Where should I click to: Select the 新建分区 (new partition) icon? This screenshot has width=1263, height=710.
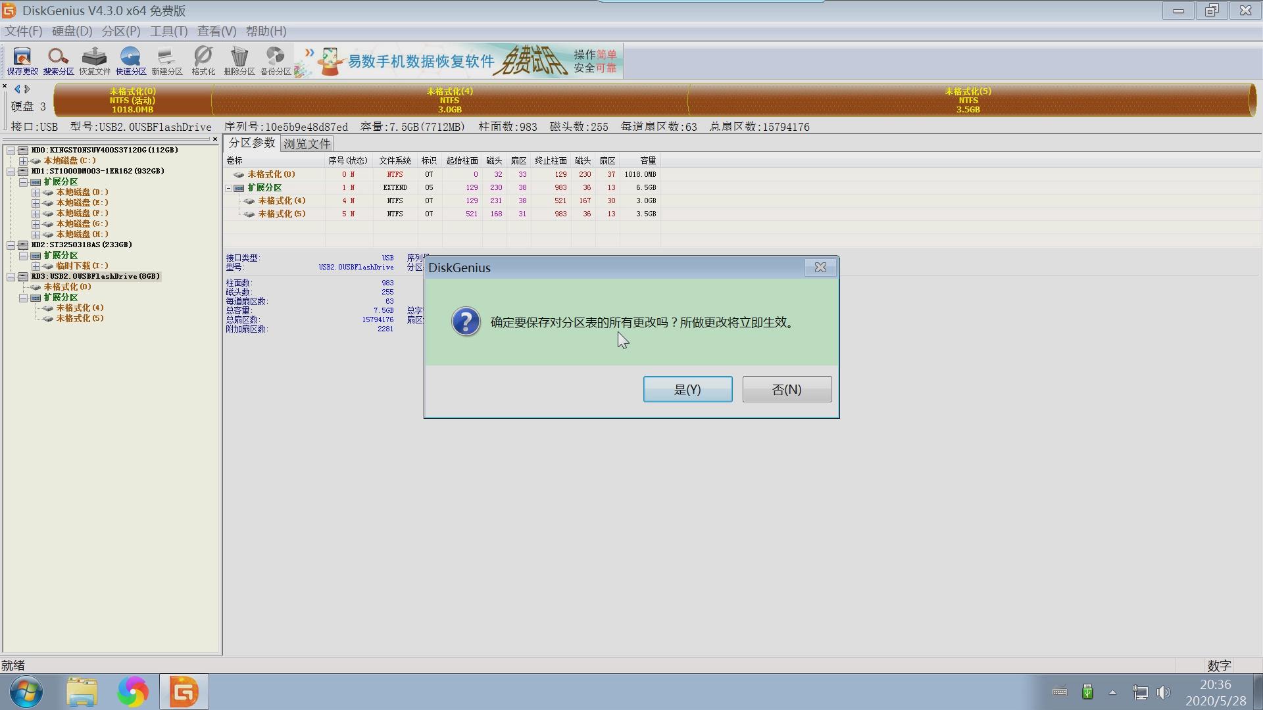tap(166, 60)
